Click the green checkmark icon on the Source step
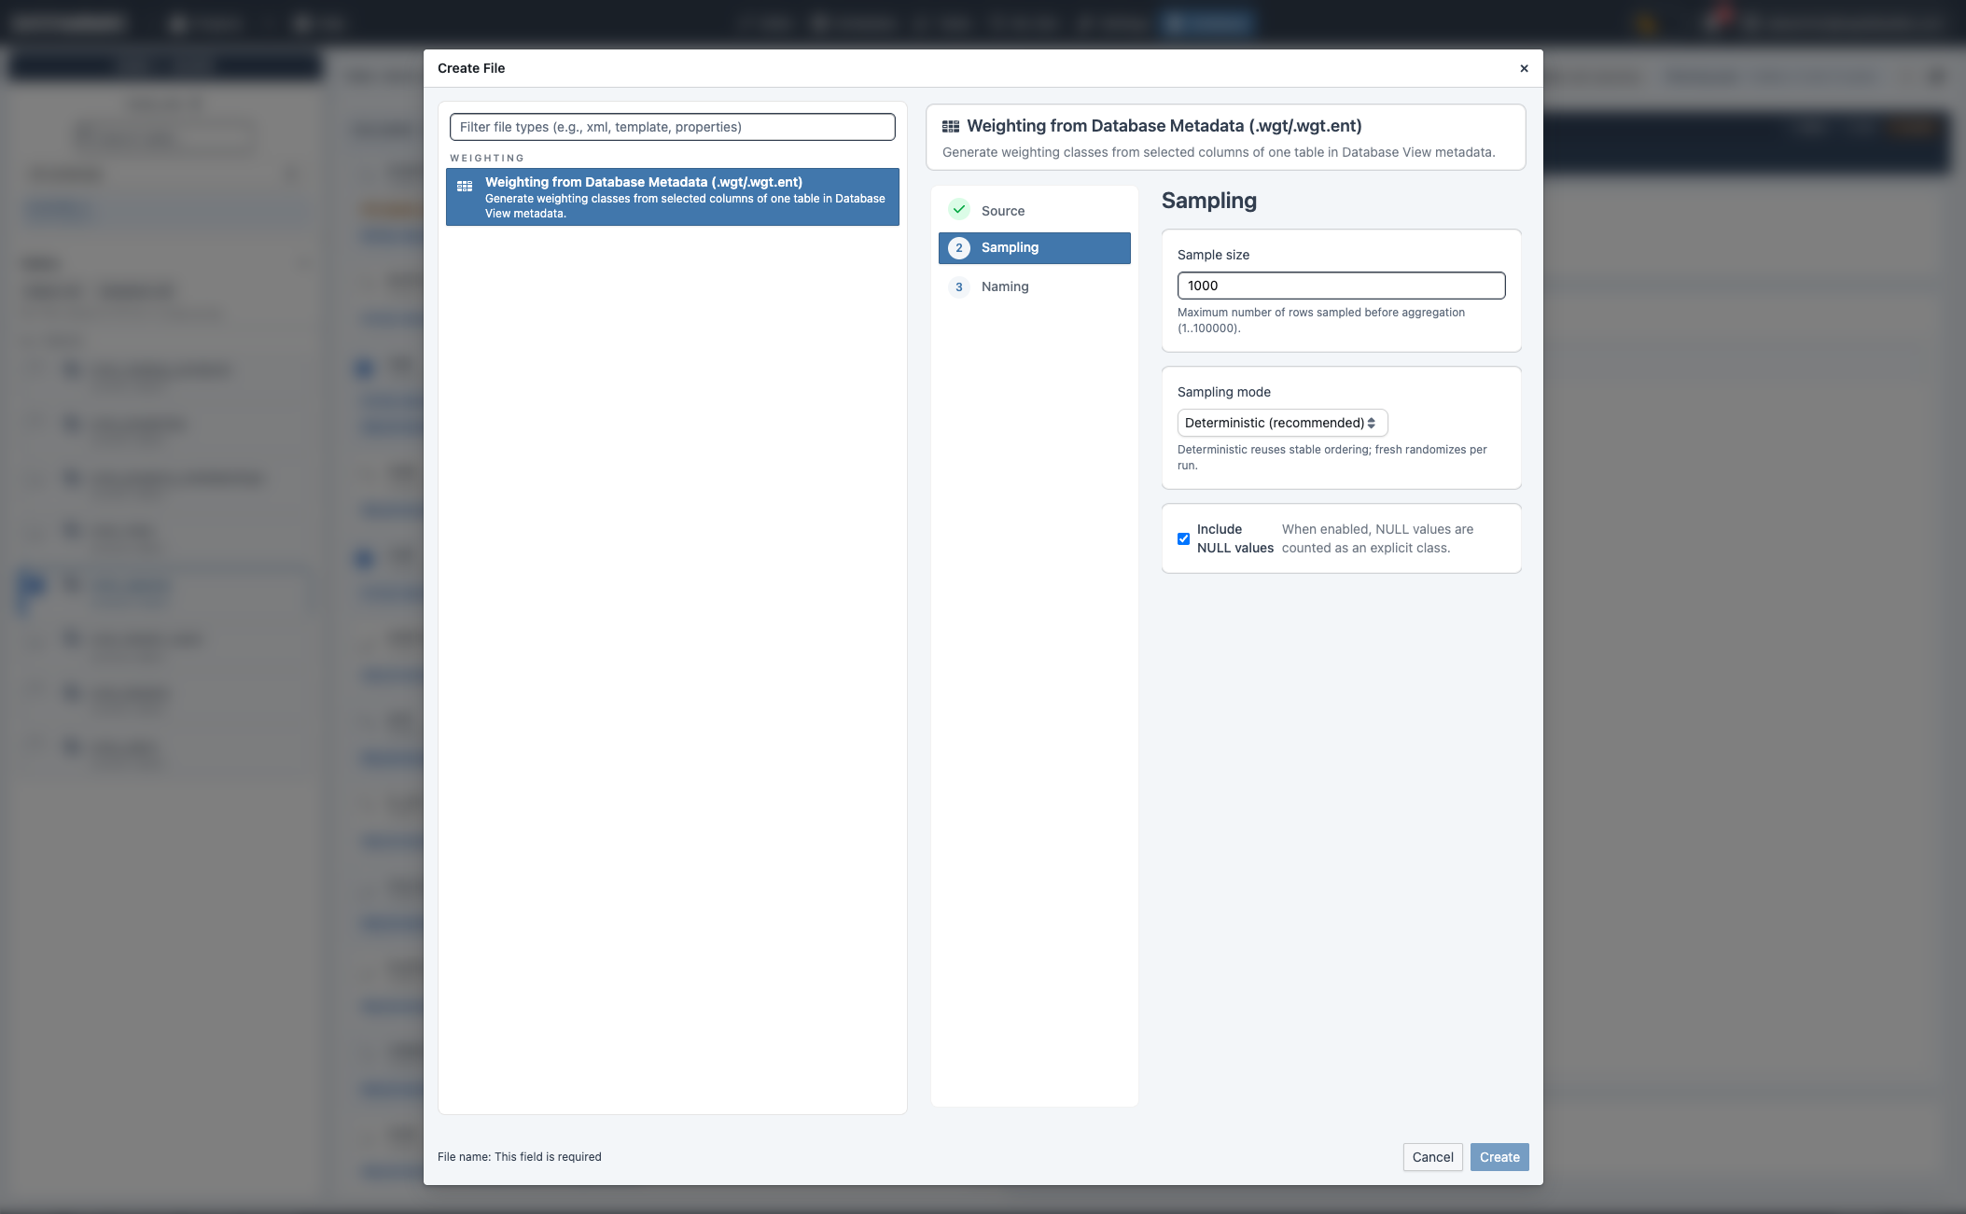The image size is (1966, 1214). [x=960, y=209]
